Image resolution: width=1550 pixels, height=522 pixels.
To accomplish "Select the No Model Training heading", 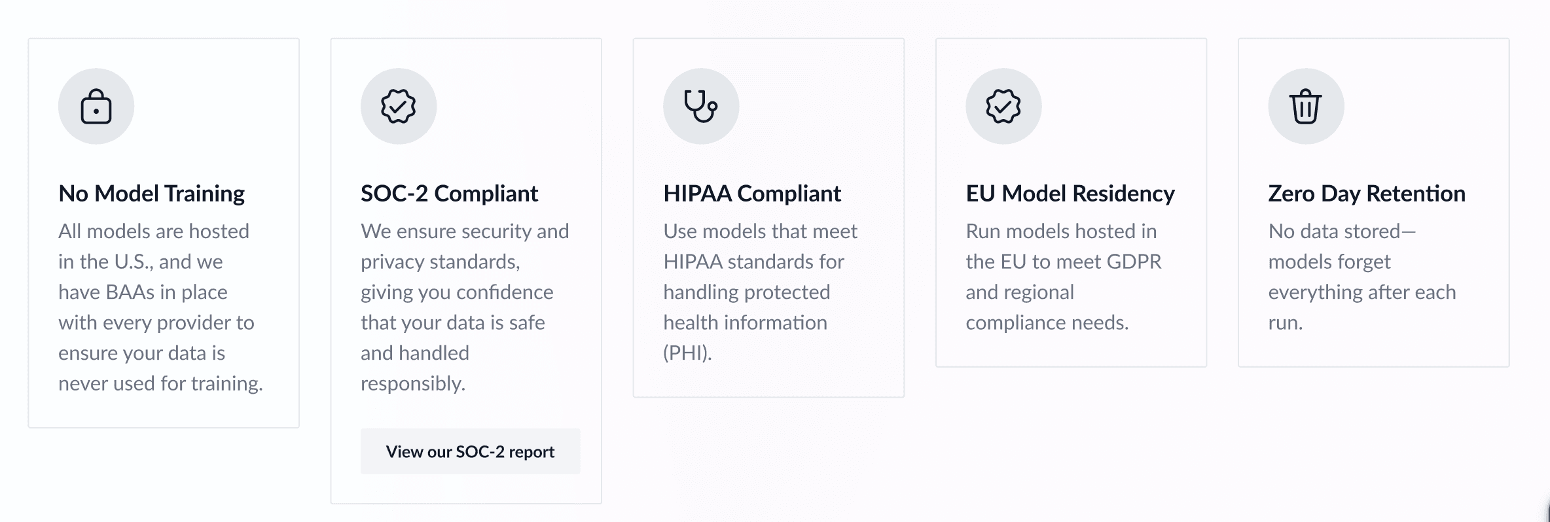I will [151, 194].
